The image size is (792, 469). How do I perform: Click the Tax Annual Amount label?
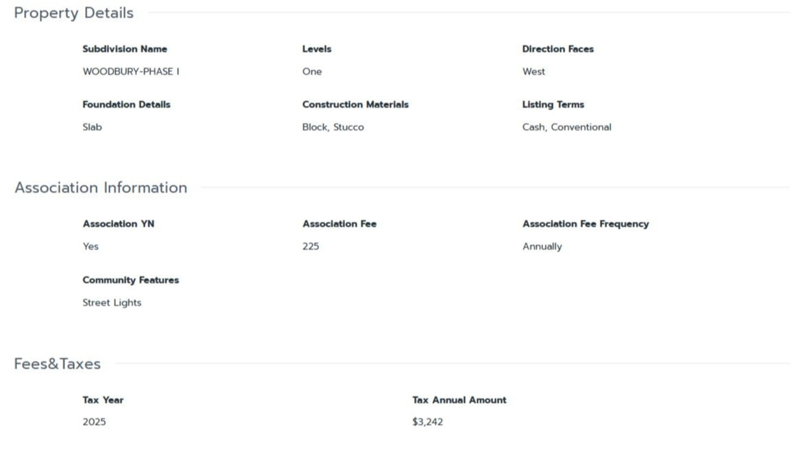(x=459, y=400)
